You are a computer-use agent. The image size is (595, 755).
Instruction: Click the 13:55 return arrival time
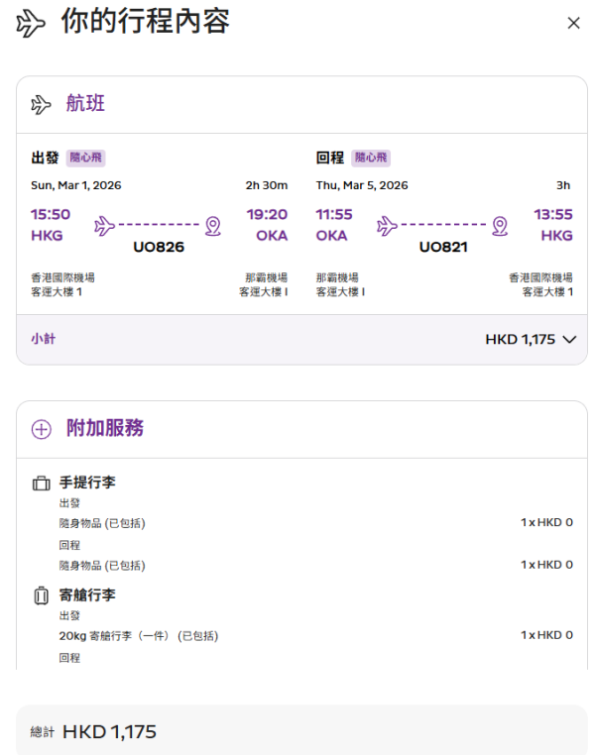click(x=553, y=214)
